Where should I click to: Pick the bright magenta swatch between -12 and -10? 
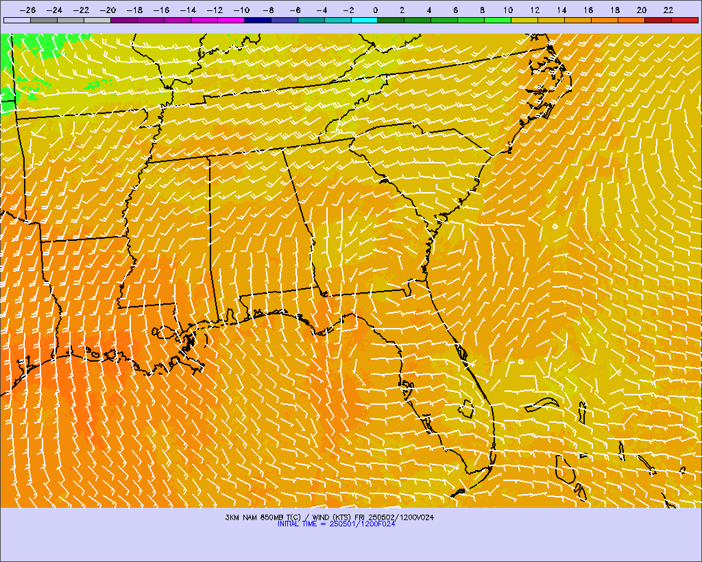[231, 20]
